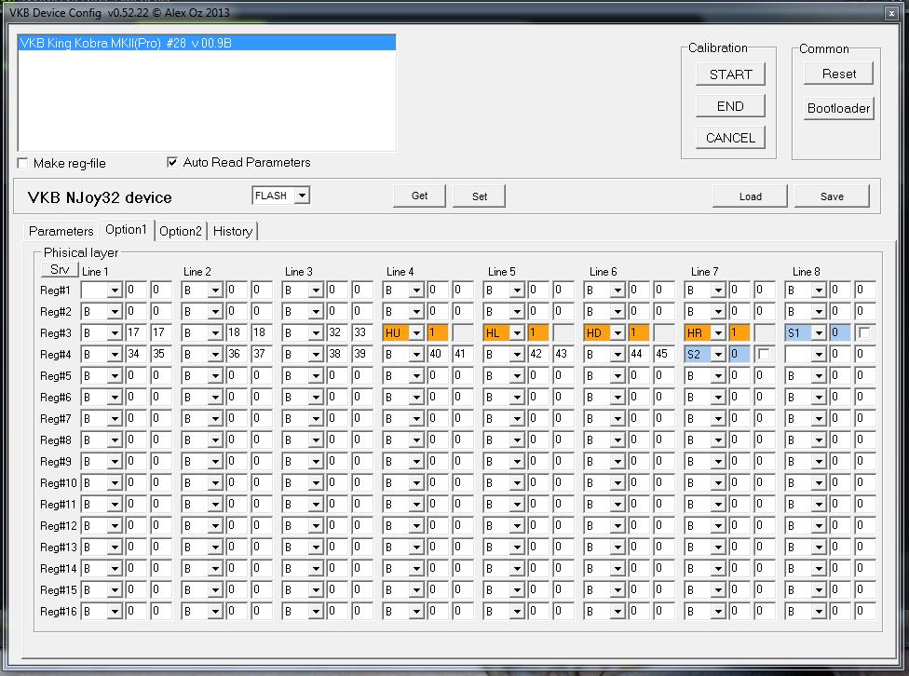Viewport: 909px width, 676px height.
Task: Open the HD dropdown in Reg#3 Line 6
Action: click(x=617, y=332)
